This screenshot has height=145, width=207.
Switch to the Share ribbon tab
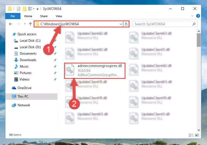[x=44, y=16]
